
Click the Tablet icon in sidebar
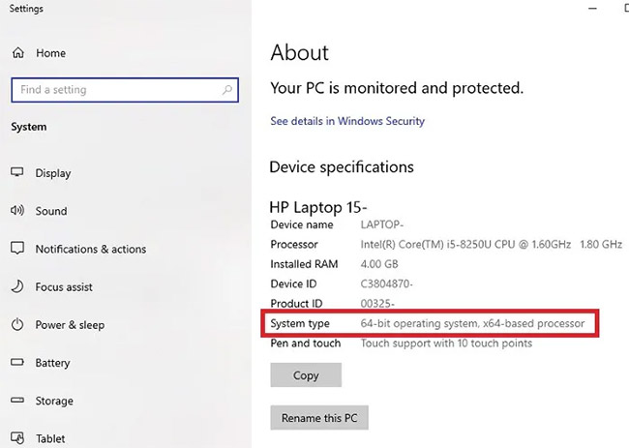17,437
